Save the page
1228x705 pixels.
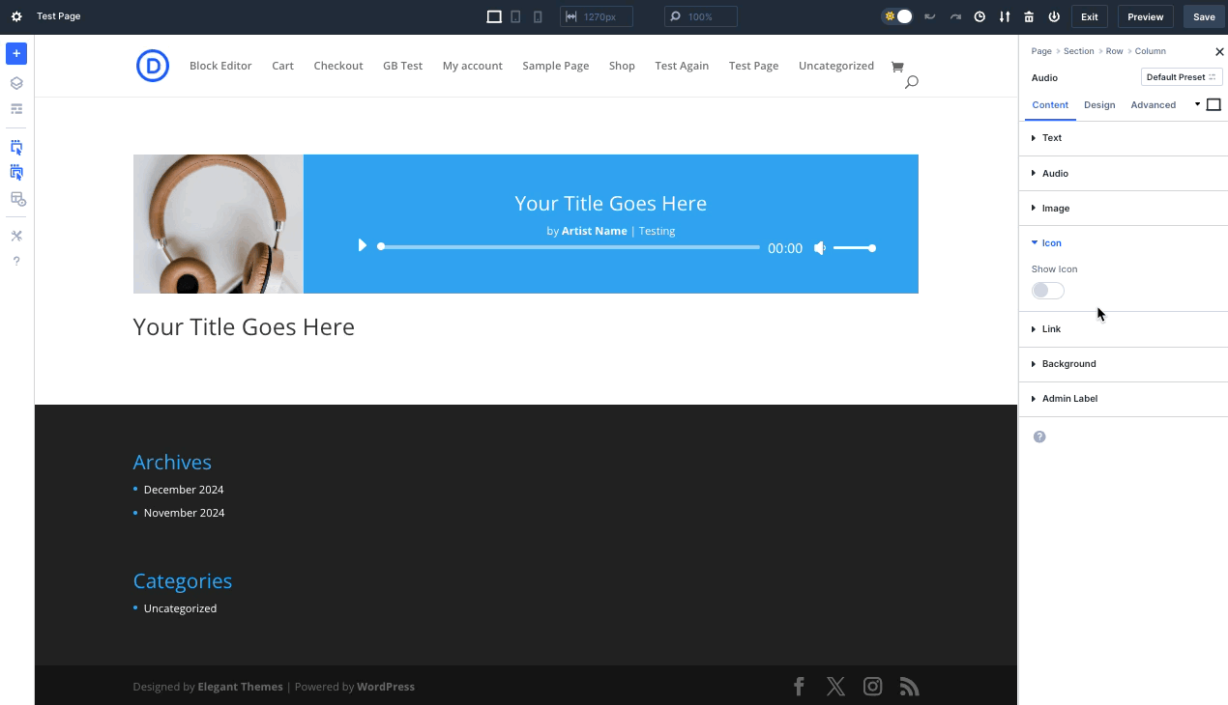click(x=1204, y=16)
